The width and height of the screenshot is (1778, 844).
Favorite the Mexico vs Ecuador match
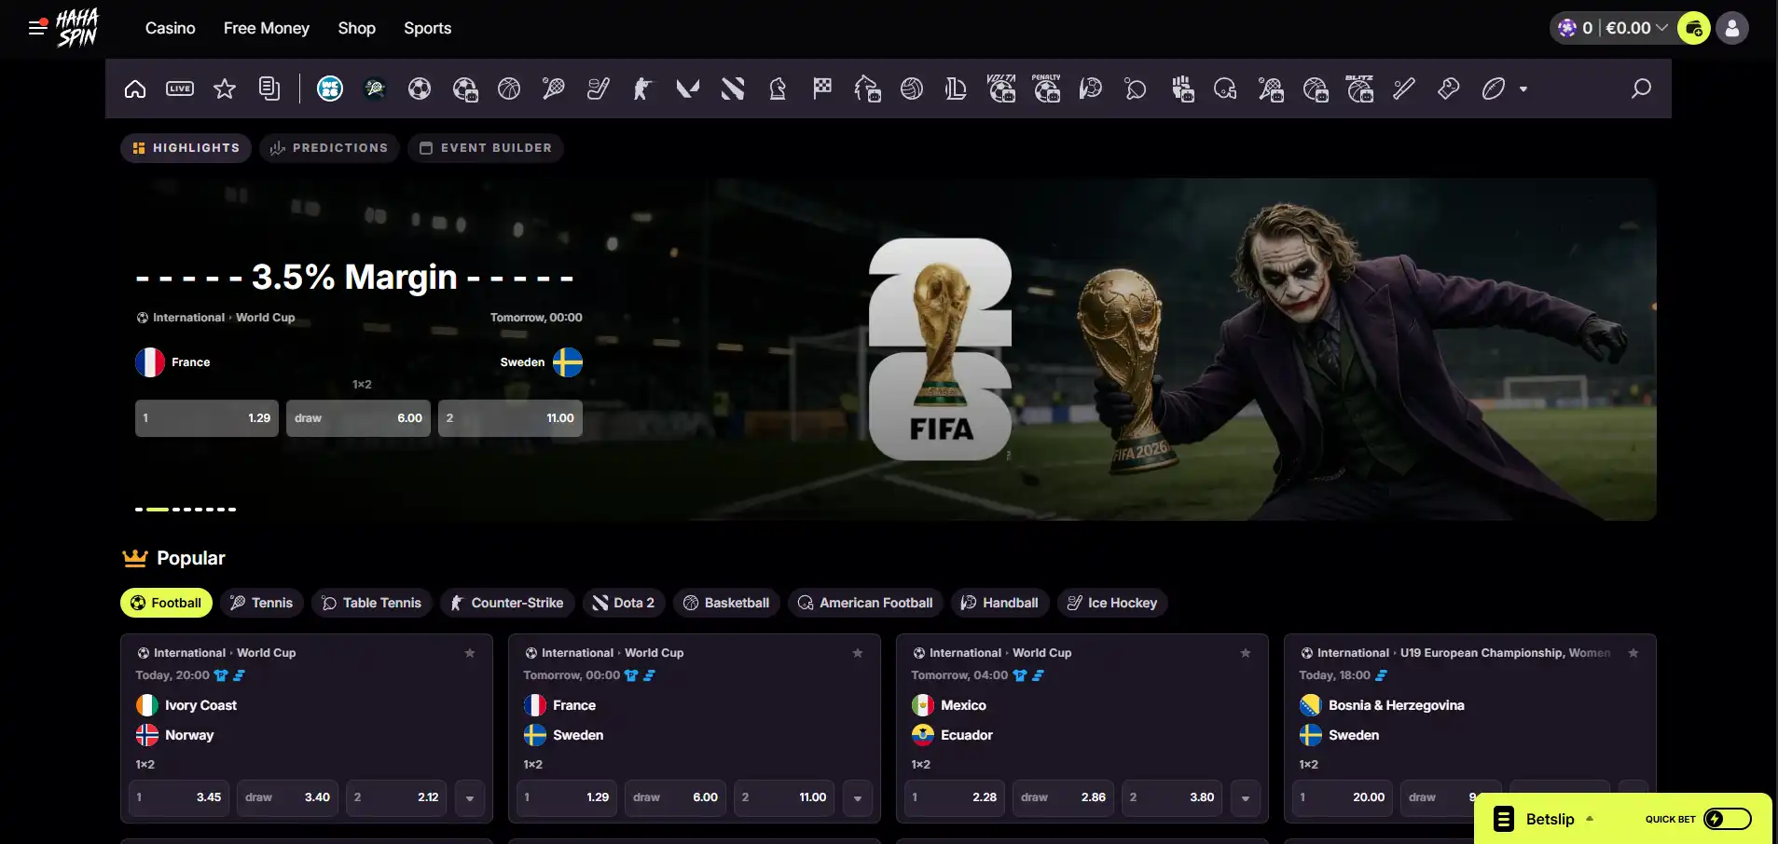pos(1246,653)
